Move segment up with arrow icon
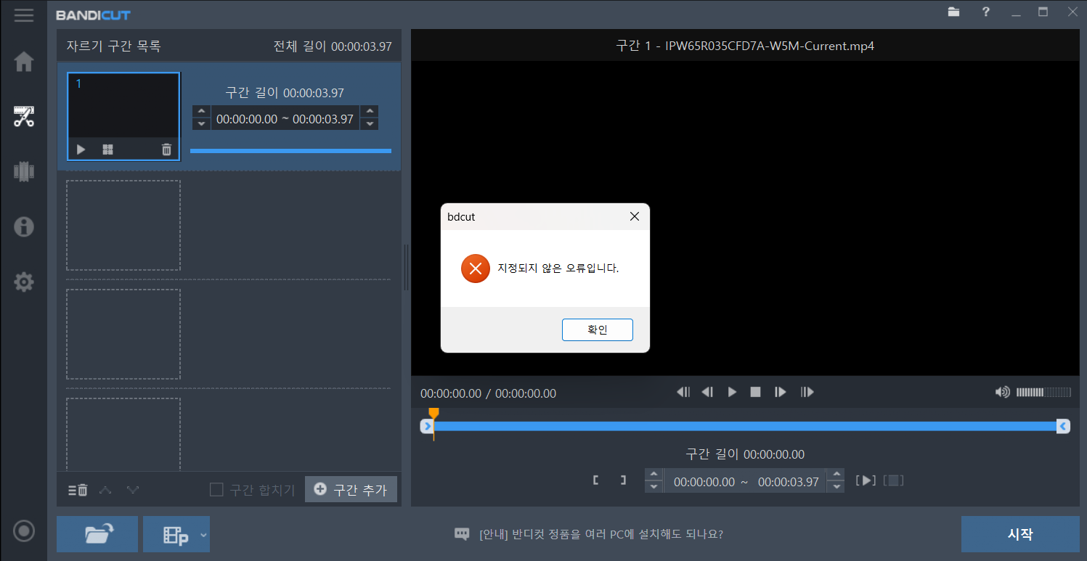Viewport: 1087px width, 561px height. [x=105, y=490]
